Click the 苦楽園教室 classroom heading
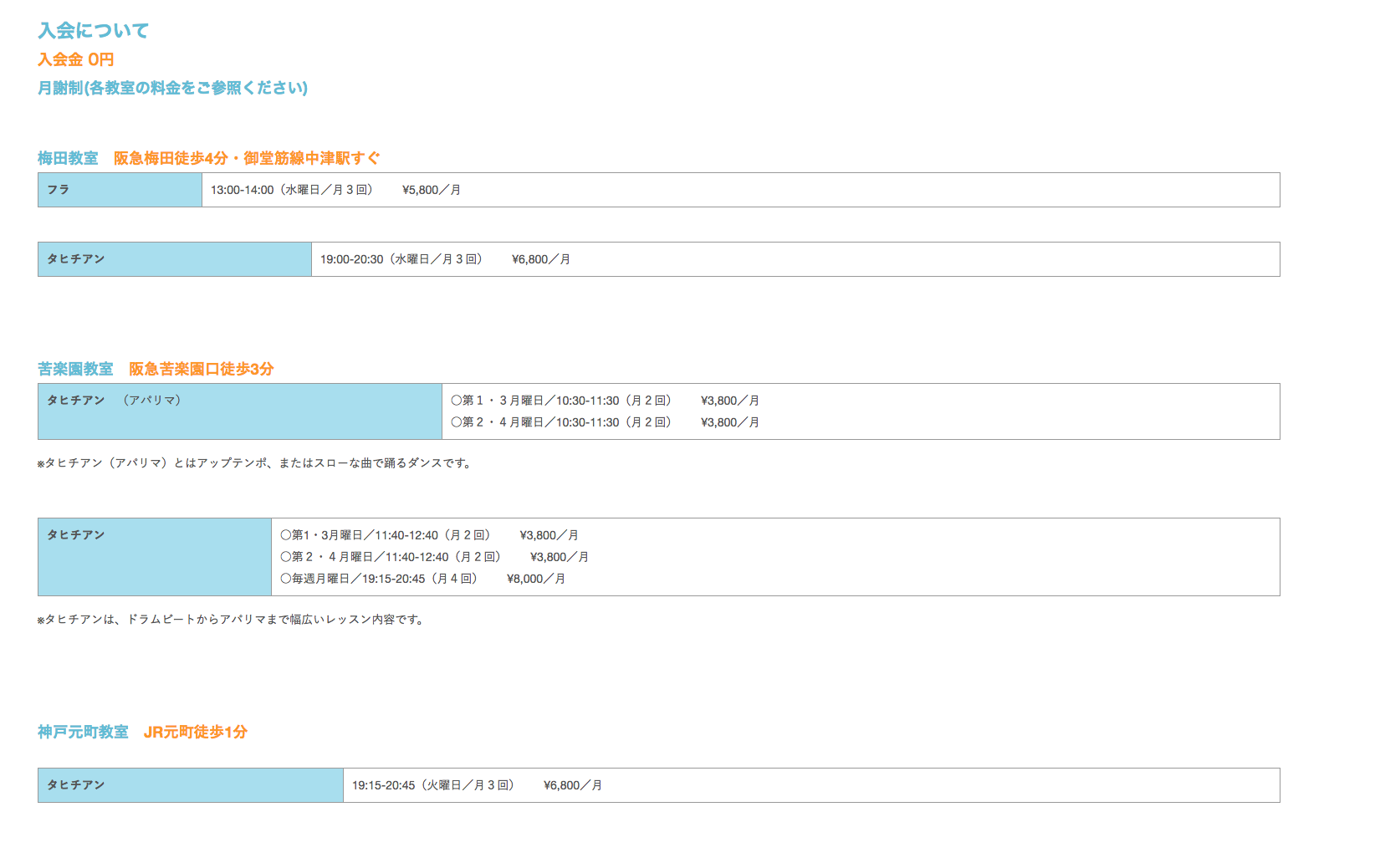Image resolution: width=1375 pixels, height=858 pixels. point(75,369)
